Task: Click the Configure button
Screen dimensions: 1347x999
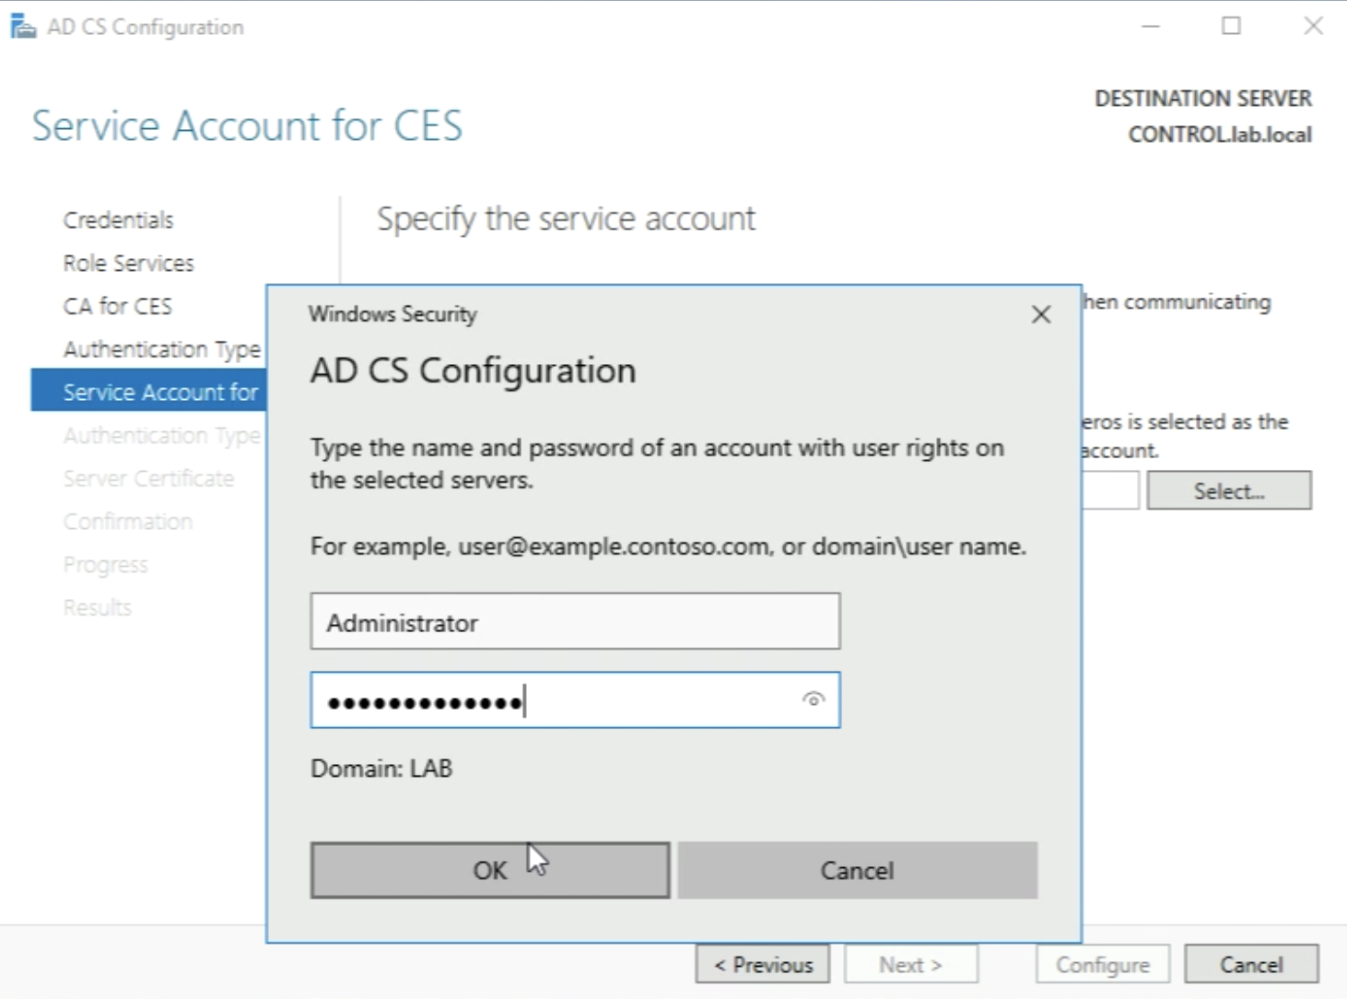Action: (x=1102, y=965)
